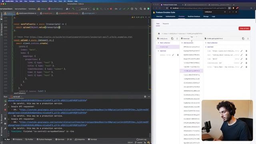256x144 pixels.
Task: Switch to the Requests sub-tab
Action: click(166, 24)
